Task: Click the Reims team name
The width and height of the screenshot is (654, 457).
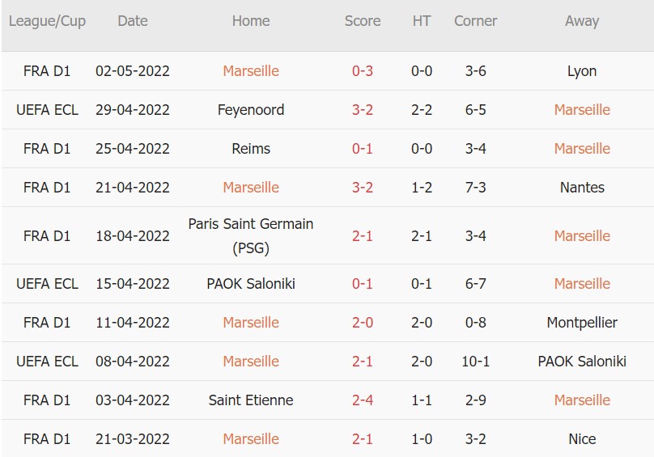Action: [251, 149]
